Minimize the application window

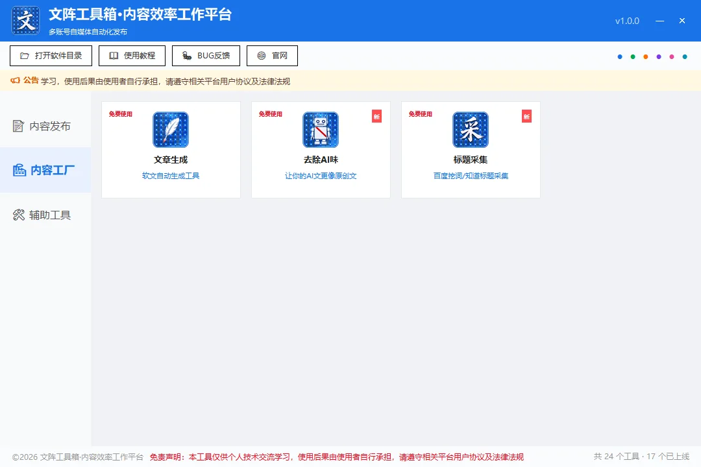pyautogui.click(x=660, y=21)
